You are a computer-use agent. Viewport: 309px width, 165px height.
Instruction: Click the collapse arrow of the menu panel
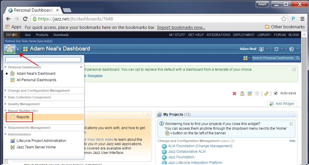(82, 67)
